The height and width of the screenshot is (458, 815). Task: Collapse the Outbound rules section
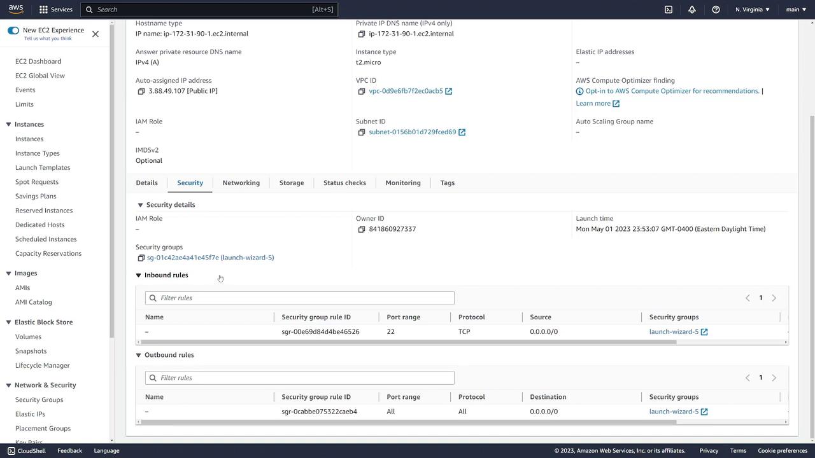pyautogui.click(x=138, y=355)
